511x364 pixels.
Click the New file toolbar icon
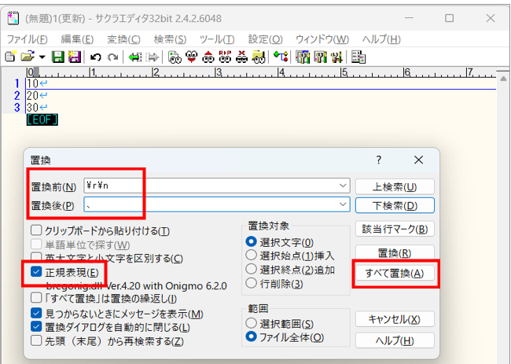[9, 57]
